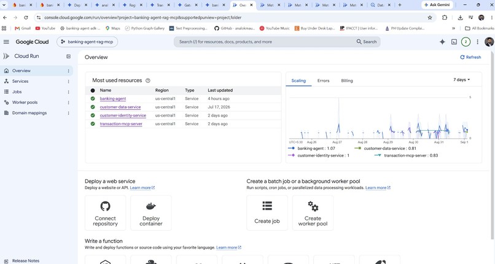Open the Gmail bookmark
Image resolution: width=495 pixels, height=264 pixels.
23,28
